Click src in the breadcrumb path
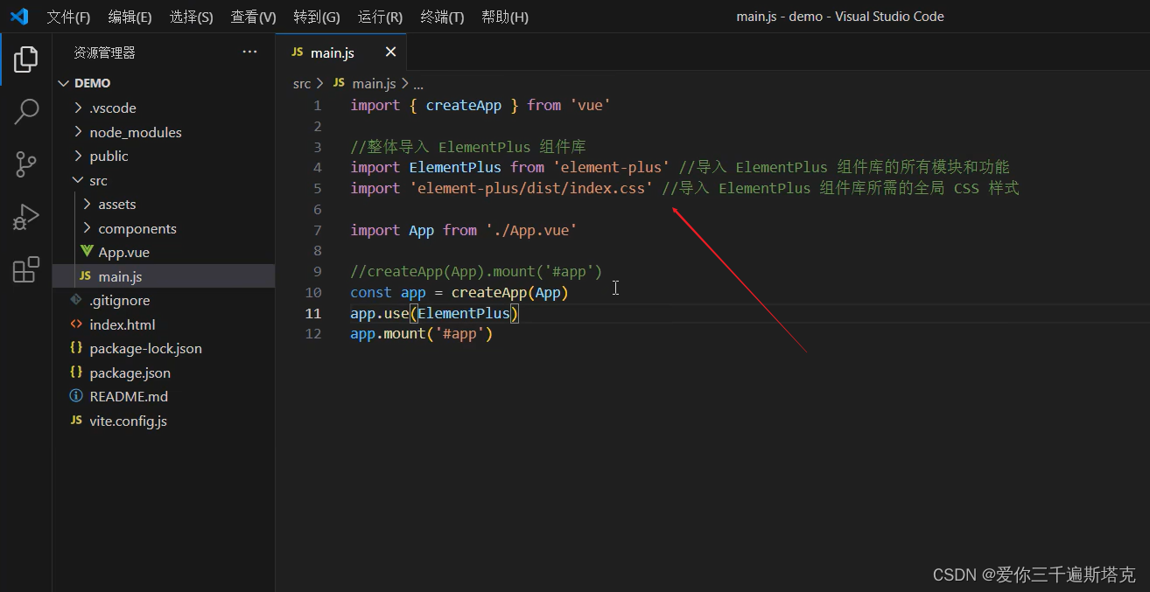The image size is (1150, 592). tap(302, 83)
